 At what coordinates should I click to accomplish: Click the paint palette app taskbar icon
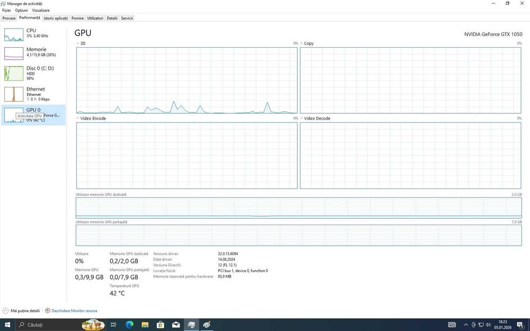pos(207,325)
